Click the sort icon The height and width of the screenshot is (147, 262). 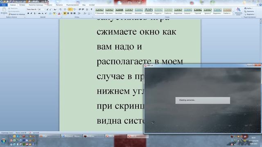87,9
